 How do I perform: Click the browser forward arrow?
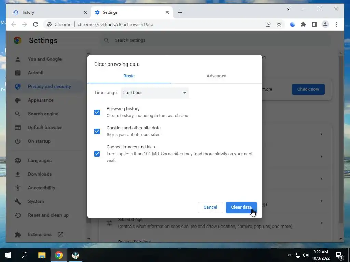point(25,24)
